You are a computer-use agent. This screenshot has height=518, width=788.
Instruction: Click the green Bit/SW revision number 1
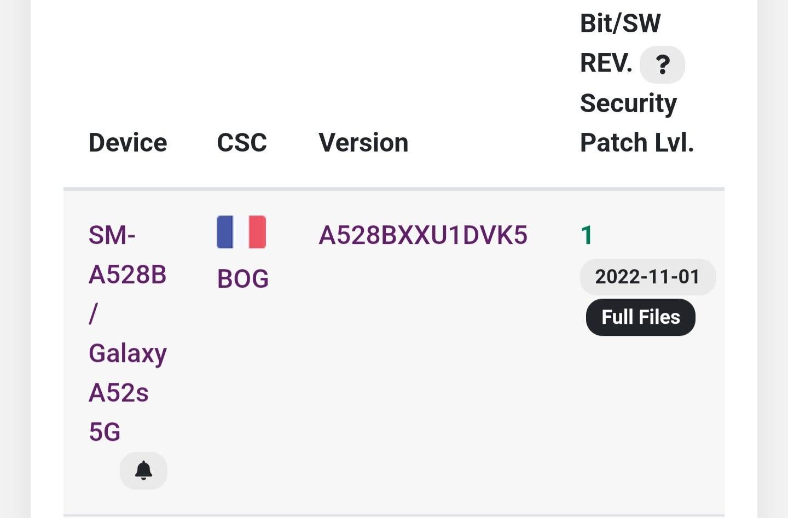(587, 235)
